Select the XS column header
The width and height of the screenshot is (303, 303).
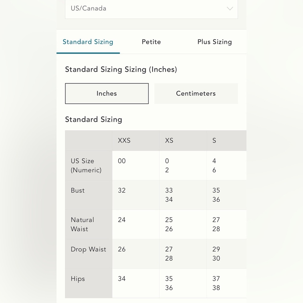tap(183, 141)
